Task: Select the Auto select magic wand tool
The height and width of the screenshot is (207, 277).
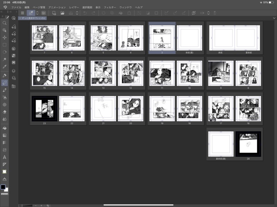Action: click(x=5, y=59)
